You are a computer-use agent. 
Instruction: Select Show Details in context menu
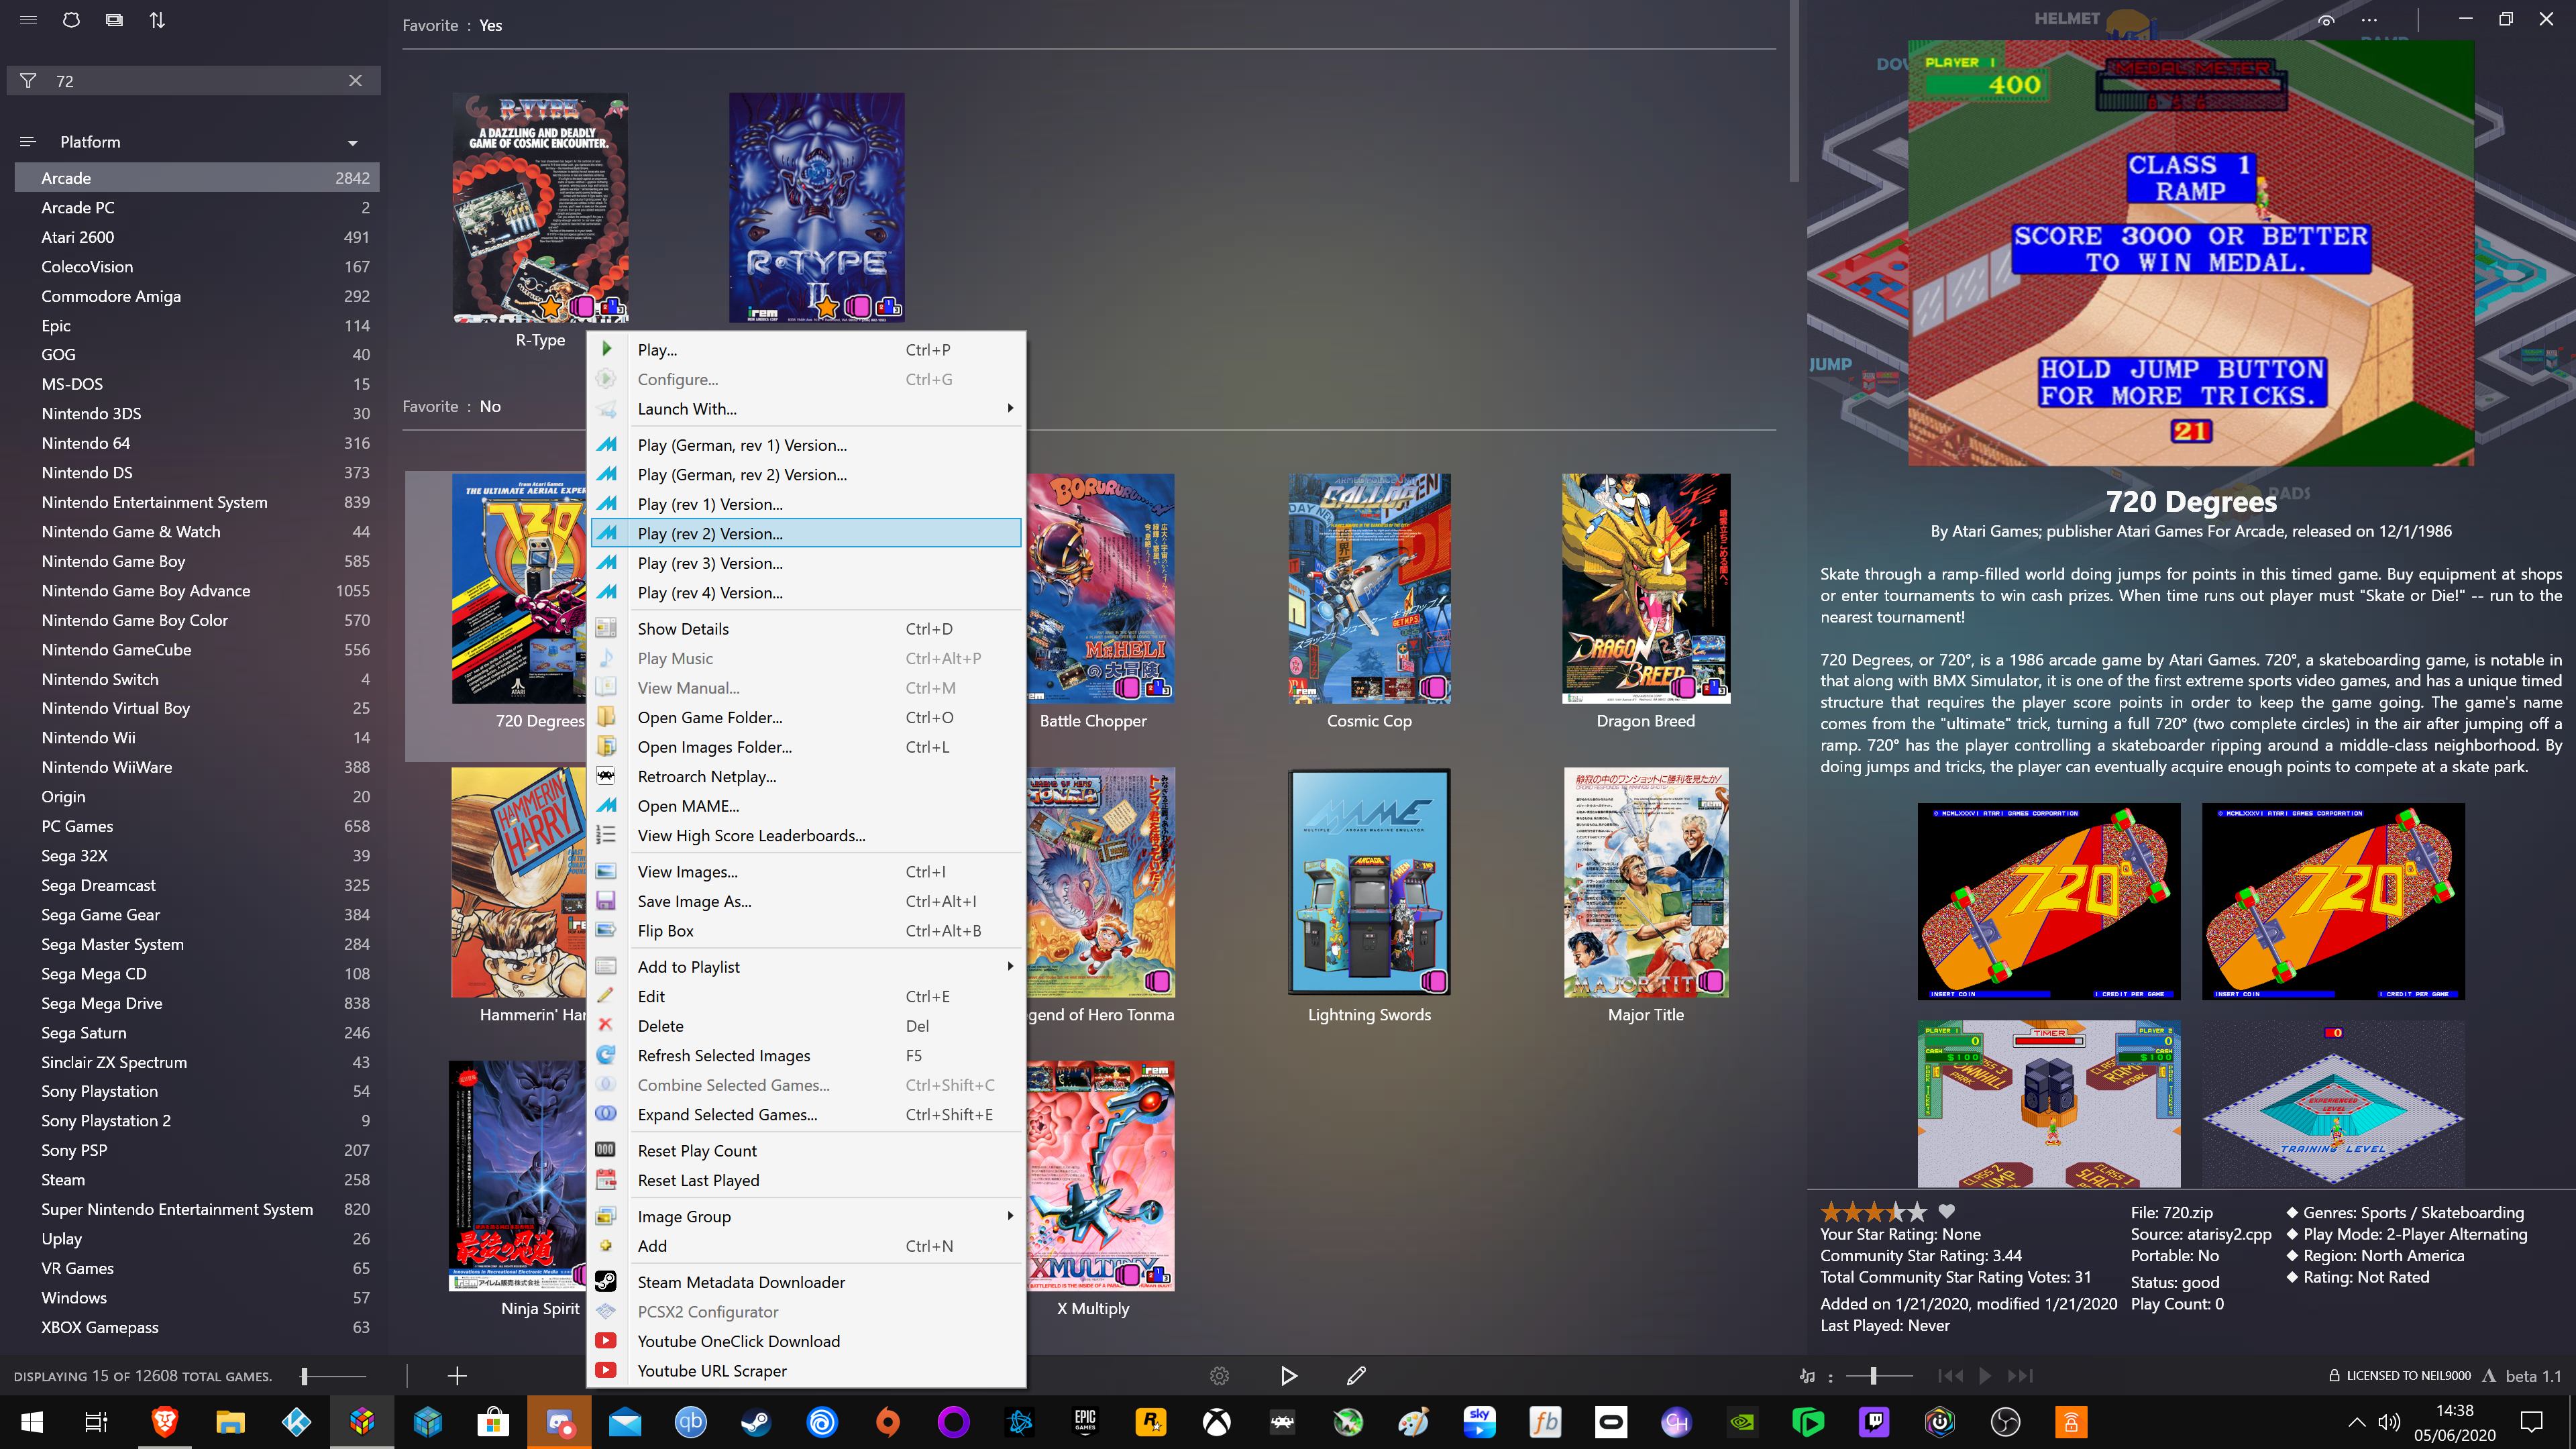(x=806, y=629)
